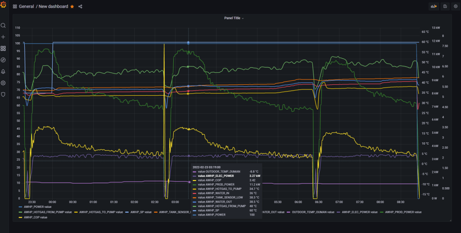Open color swatch of AWHP_HOTGAS_FROM_PUMP legend entry
Screen dimensions: 461x233
click(21, 212)
